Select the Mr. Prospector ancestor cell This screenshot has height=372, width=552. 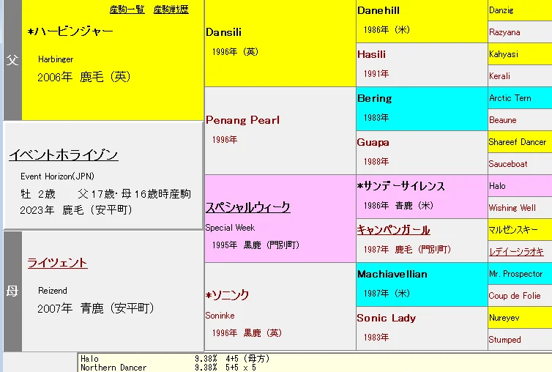click(x=515, y=274)
